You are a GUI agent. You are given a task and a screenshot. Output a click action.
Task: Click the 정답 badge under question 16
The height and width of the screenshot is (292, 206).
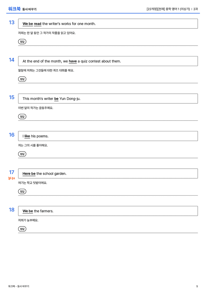click(22, 154)
